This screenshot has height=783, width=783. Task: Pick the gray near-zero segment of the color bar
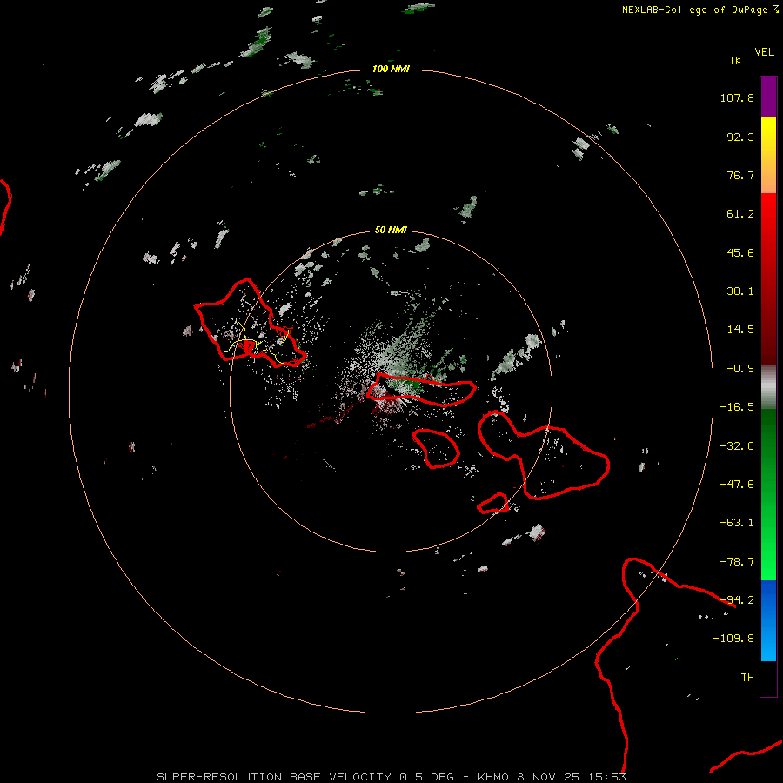coord(768,387)
